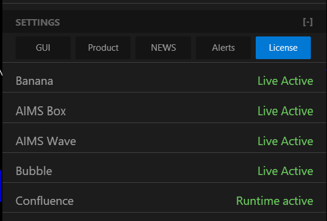Switch to the GUI tab
The height and width of the screenshot is (221, 327).
[x=43, y=48]
